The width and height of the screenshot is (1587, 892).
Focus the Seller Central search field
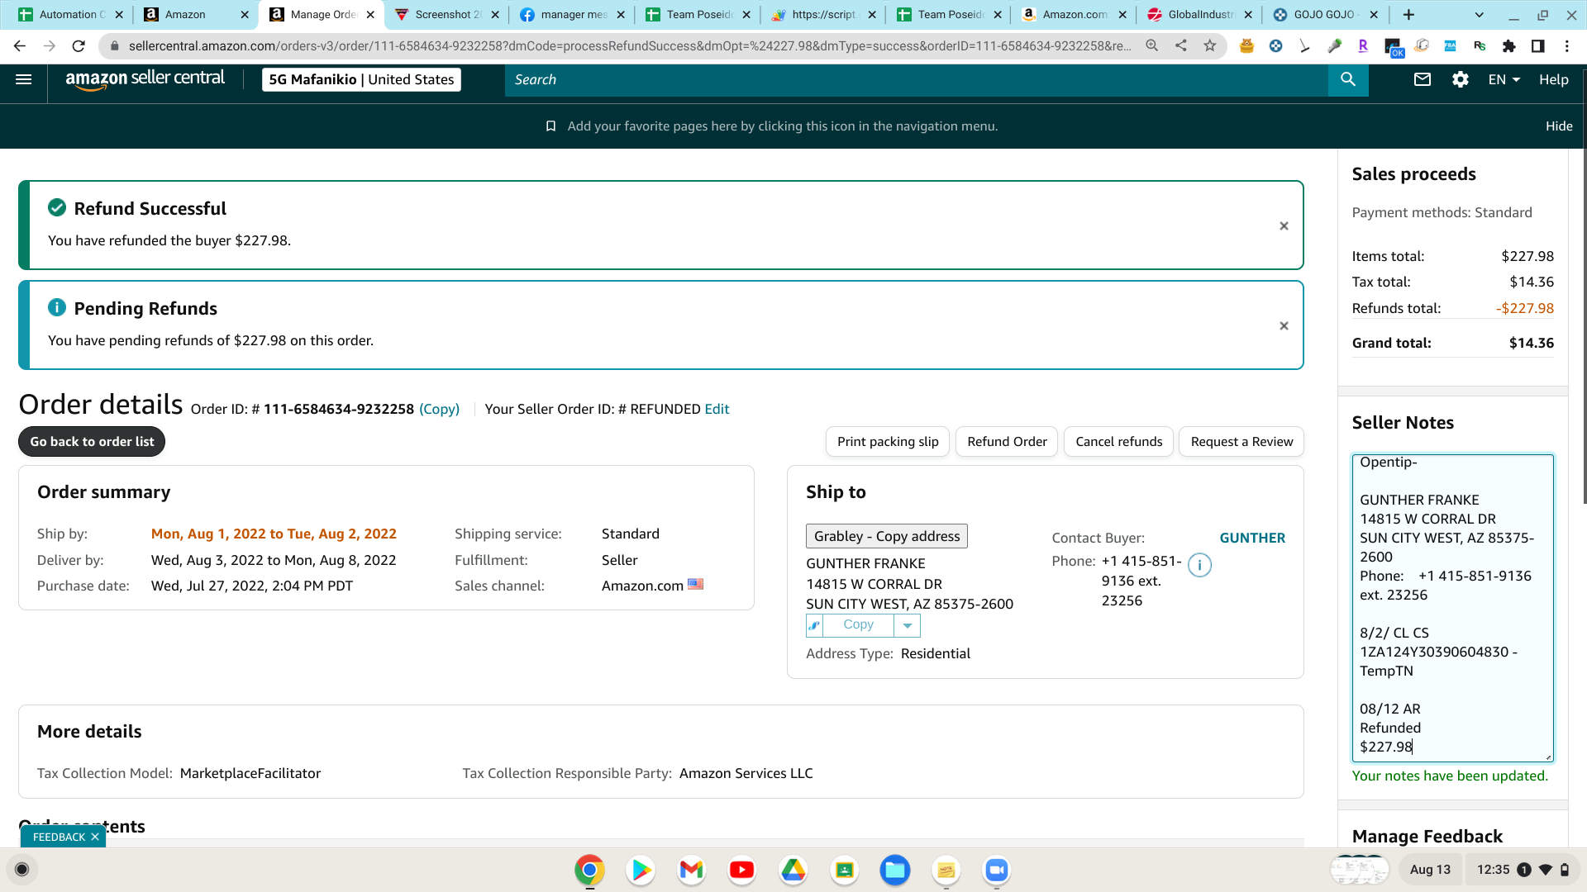(917, 79)
